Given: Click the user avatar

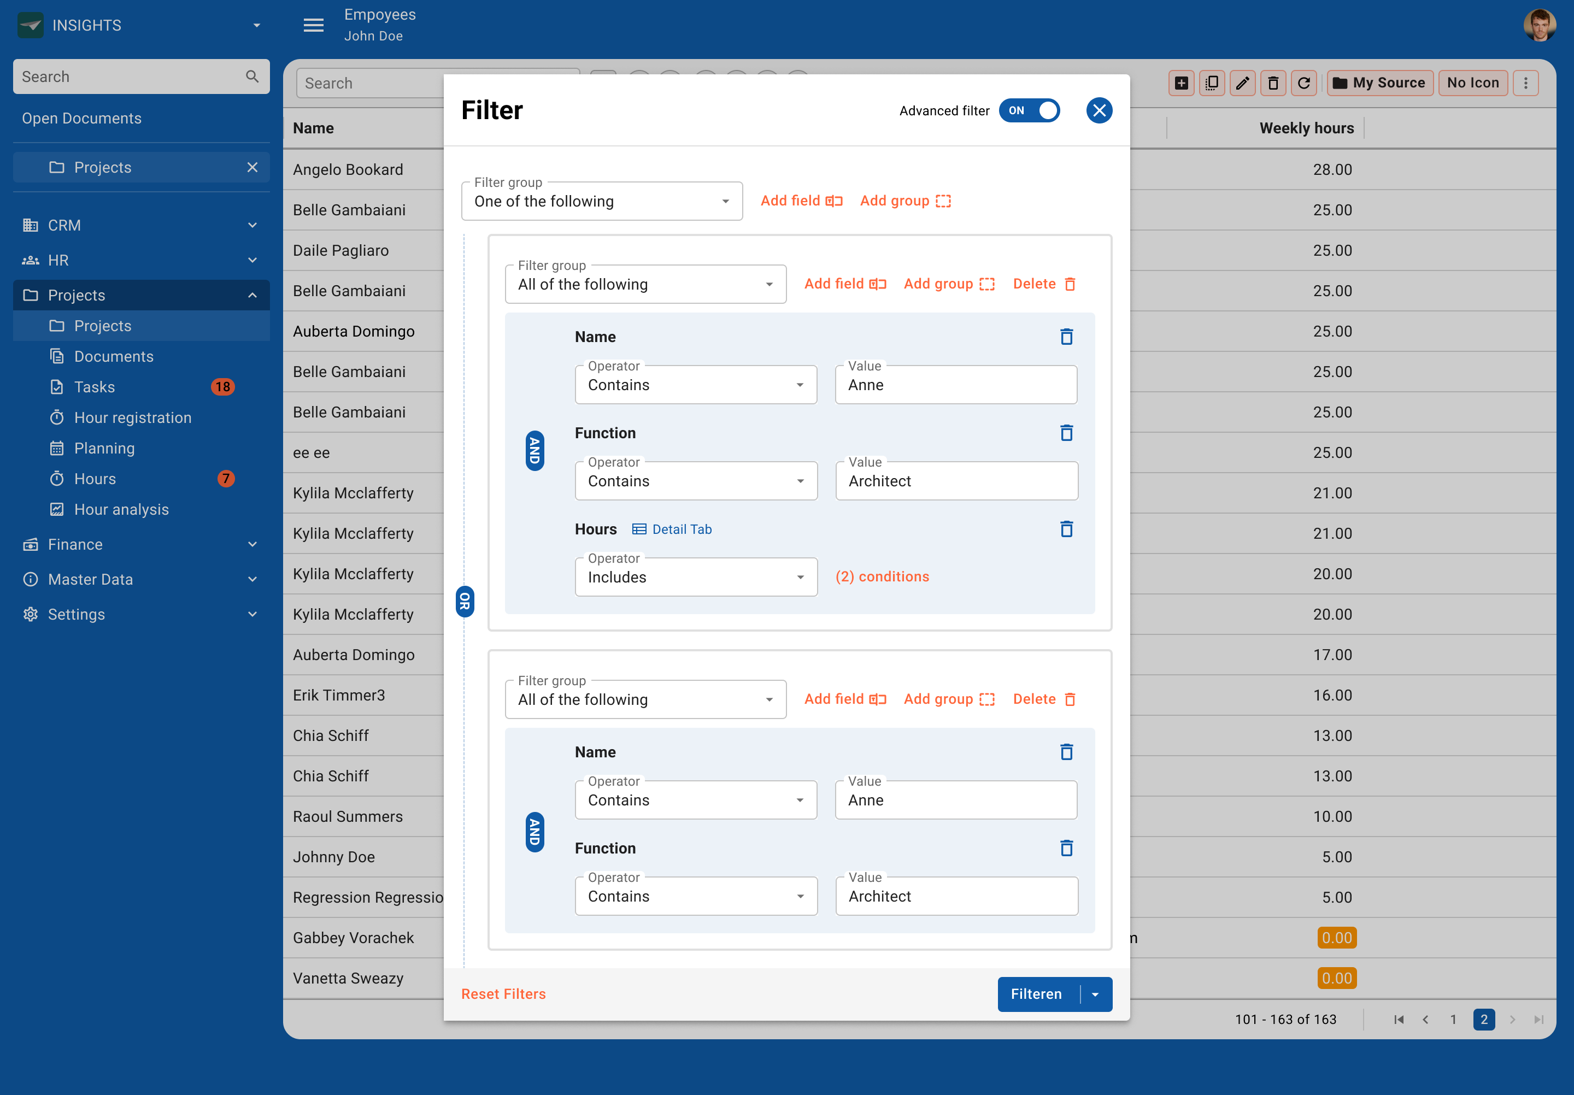Looking at the screenshot, I should (1539, 25).
